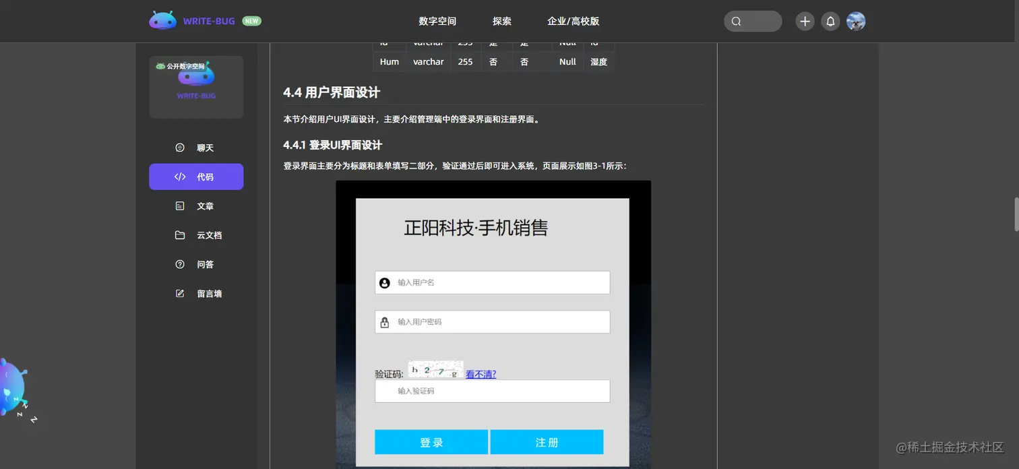Viewport: 1019px width, 469px height.
Task: Open notifications via the bell icon
Action: tap(830, 21)
